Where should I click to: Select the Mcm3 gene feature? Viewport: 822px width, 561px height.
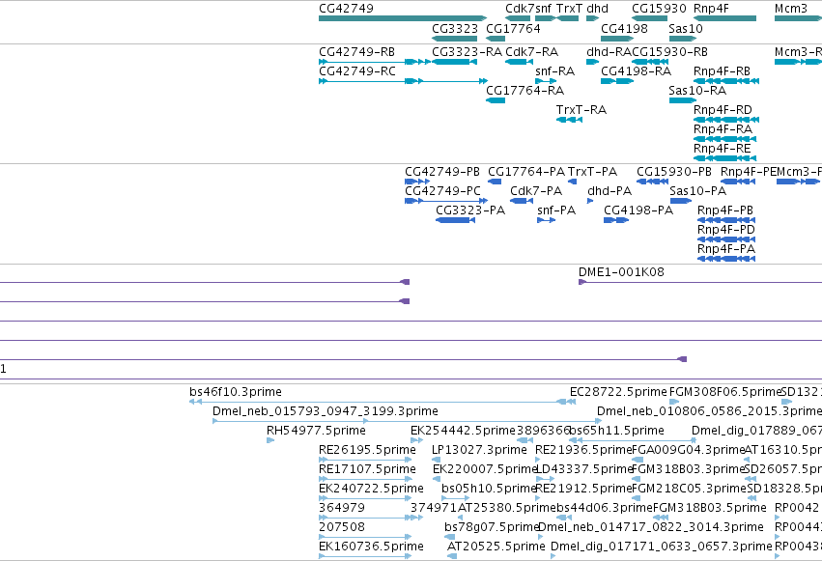click(x=798, y=18)
